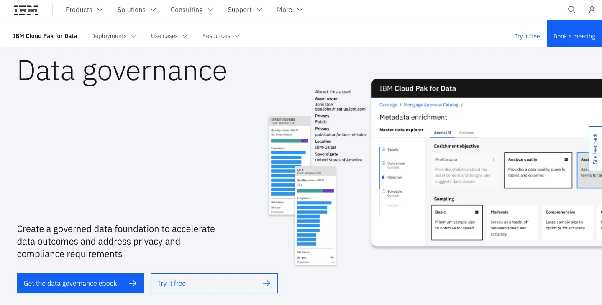The image size is (602, 305).
Task: Click the 'Master data explorer' label
Action: point(401,130)
